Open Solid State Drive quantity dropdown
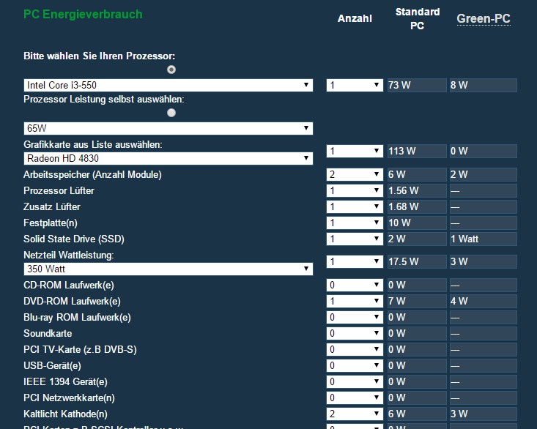 coord(355,239)
